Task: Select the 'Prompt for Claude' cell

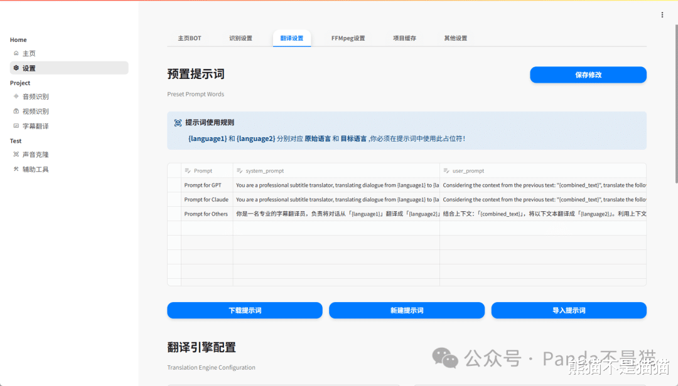Action: [x=207, y=199]
